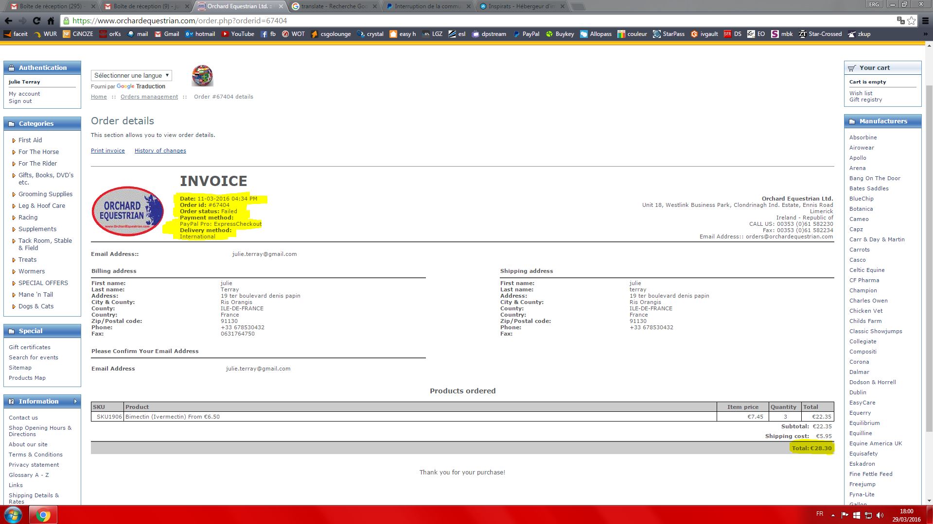Open the PayPal bookmark
The image size is (933, 524).
[526, 34]
